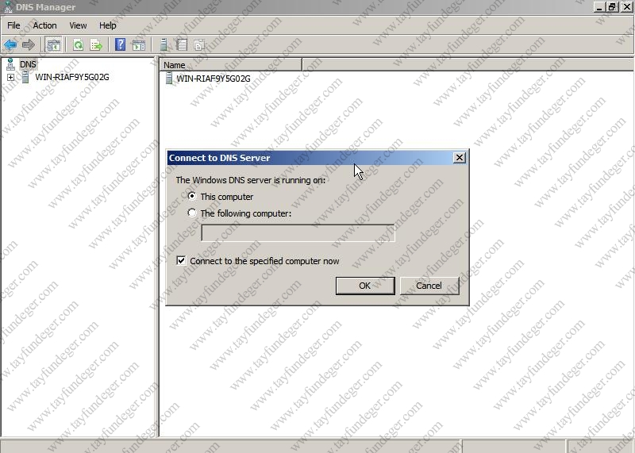
Task: Click the DNS root node icon in the tree
Action: pos(10,64)
